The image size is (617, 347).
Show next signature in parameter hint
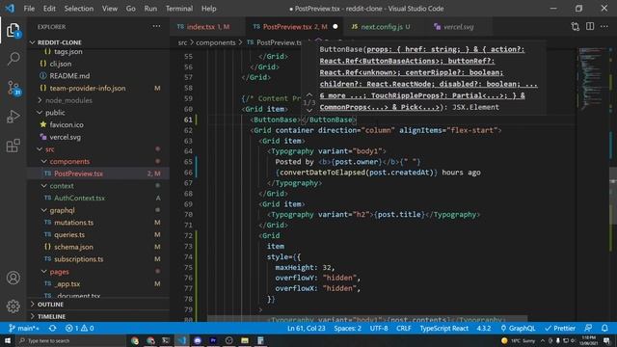click(x=309, y=111)
